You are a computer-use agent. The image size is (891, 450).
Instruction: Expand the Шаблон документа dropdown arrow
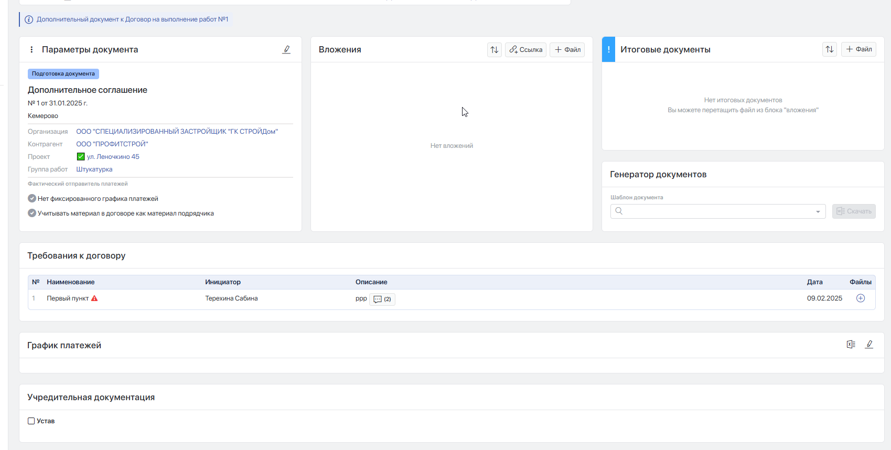[818, 212]
